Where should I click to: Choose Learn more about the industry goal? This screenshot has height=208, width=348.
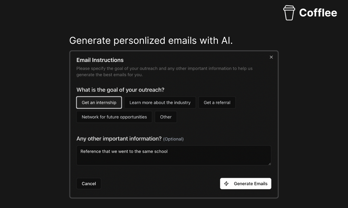click(x=160, y=102)
